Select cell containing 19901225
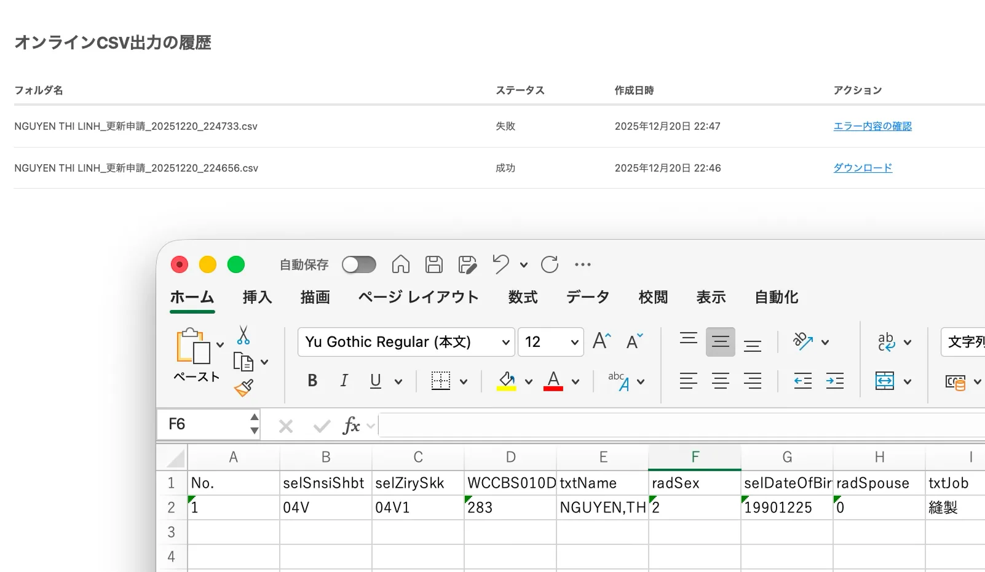 (x=786, y=508)
